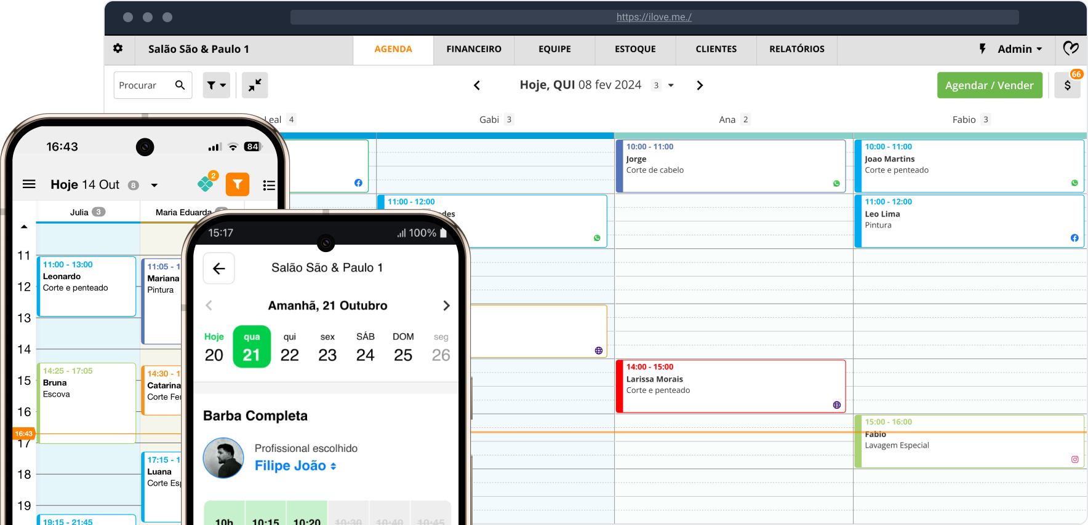Screen dimensions: 1088x525
Task: Click the heart logo icon at top right
Action: [1071, 49]
